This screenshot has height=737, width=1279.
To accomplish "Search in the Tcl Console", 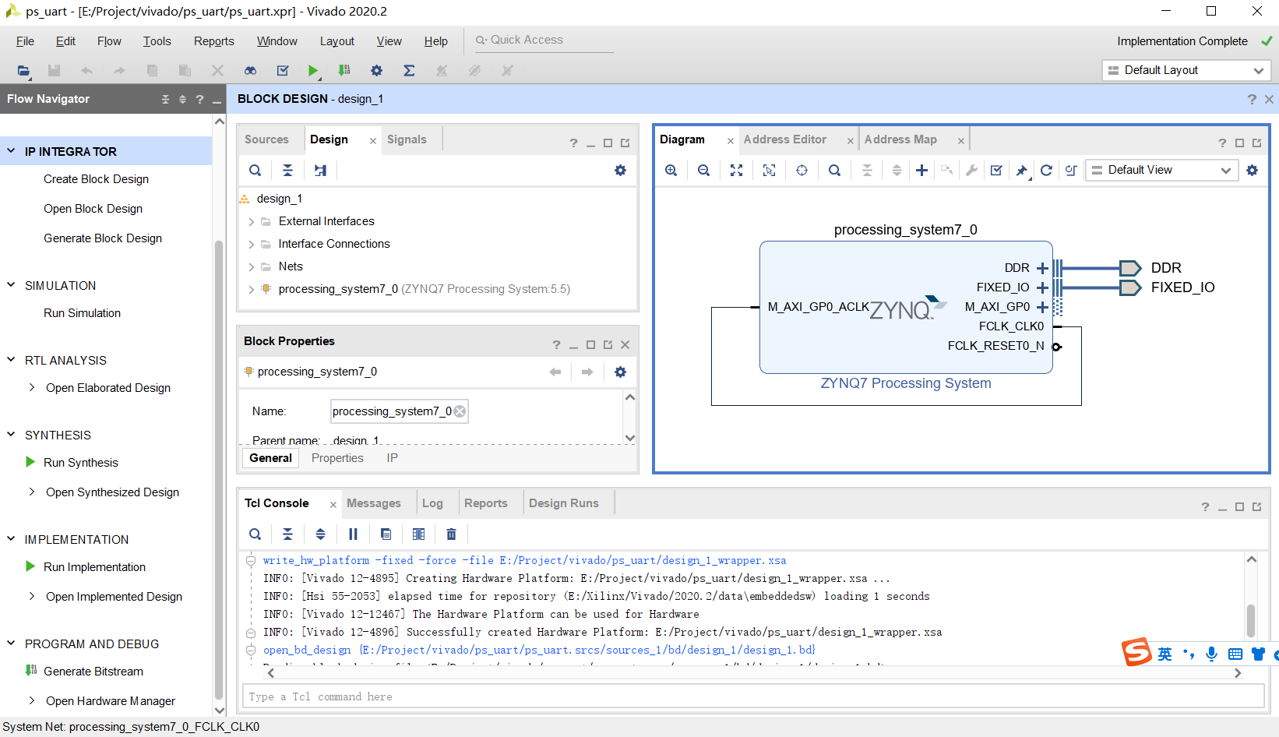I will point(255,534).
